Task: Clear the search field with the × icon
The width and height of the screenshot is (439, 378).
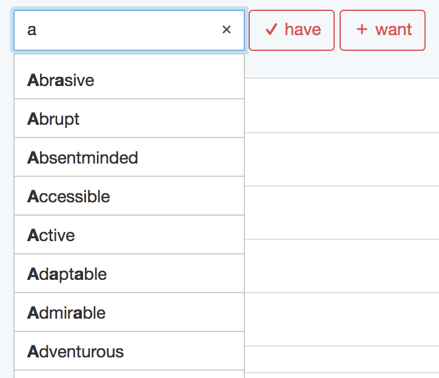Action: coord(227,30)
